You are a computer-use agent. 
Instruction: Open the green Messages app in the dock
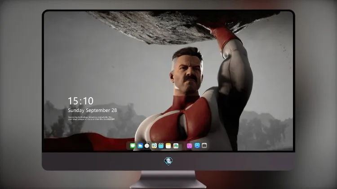(133, 146)
